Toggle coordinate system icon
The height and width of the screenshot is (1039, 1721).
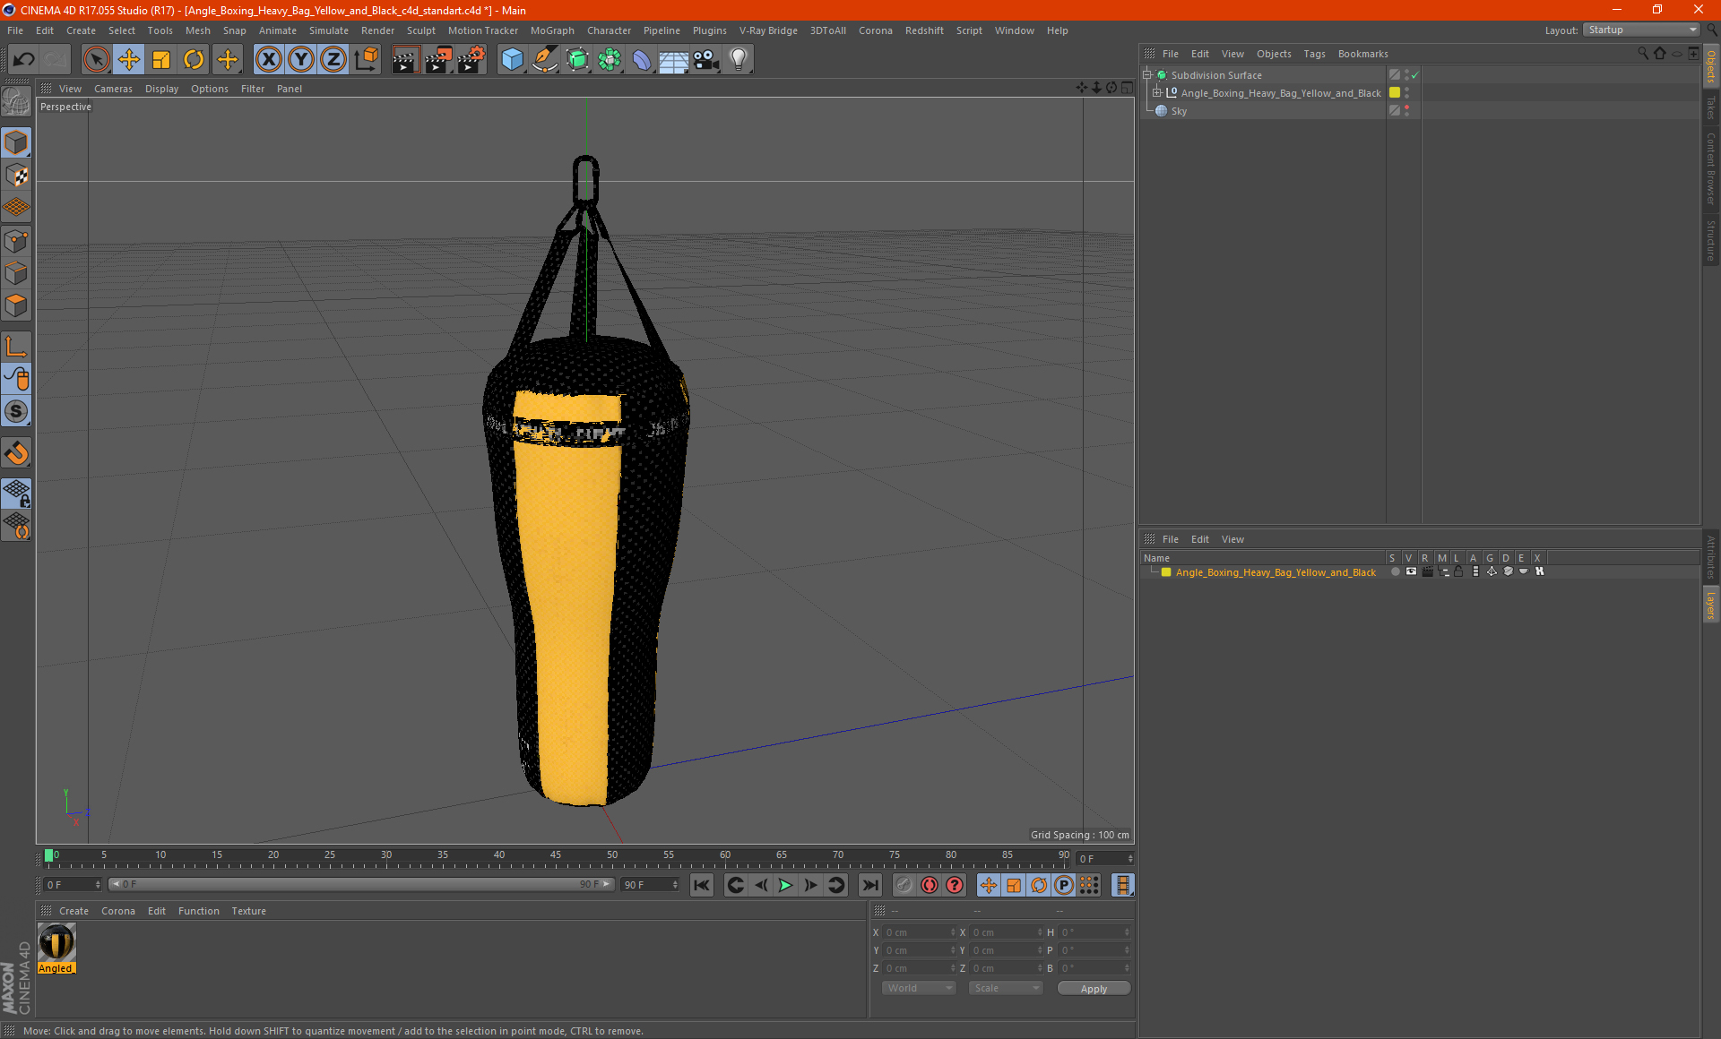coord(366,60)
